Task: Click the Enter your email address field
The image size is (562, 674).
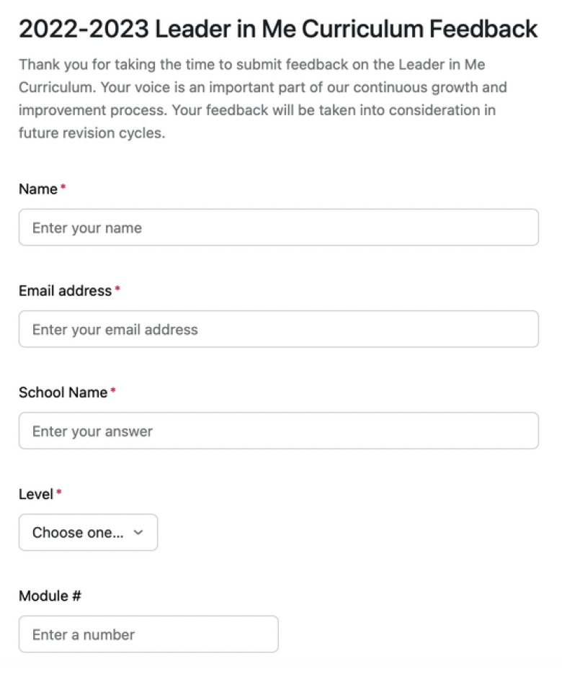Action: click(x=278, y=329)
